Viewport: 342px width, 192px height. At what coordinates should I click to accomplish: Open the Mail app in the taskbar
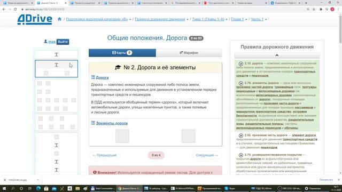click(x=54, y=188)
